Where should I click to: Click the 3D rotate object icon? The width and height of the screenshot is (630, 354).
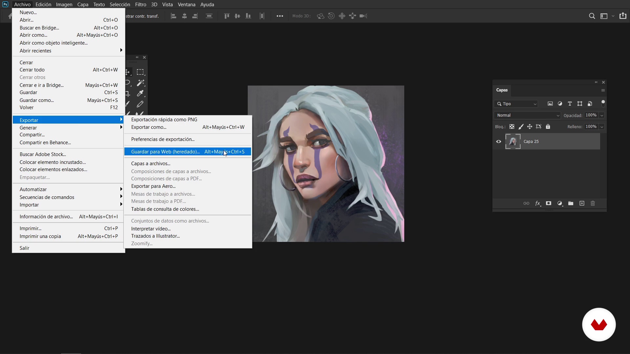pos(321,16)
